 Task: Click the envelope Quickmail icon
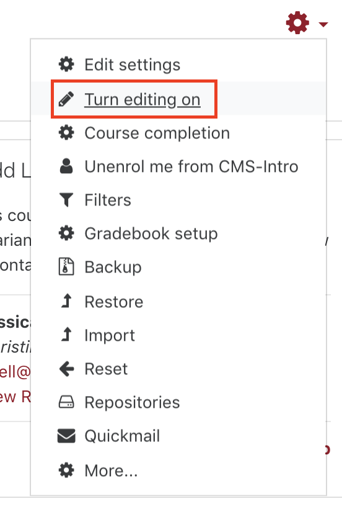[x=66, y=436]
